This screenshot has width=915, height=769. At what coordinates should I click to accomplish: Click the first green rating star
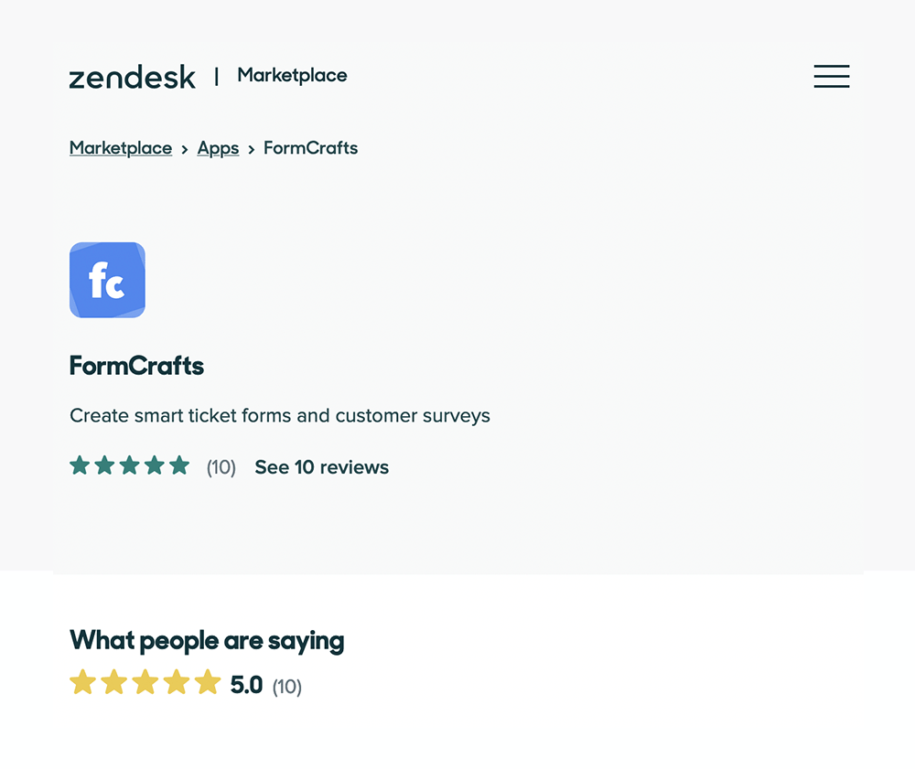[80, 465]
